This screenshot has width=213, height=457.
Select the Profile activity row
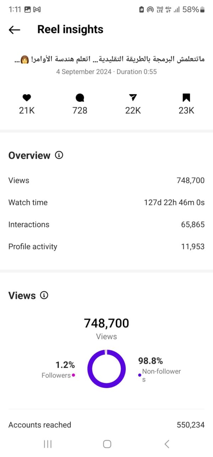point(106,246)
